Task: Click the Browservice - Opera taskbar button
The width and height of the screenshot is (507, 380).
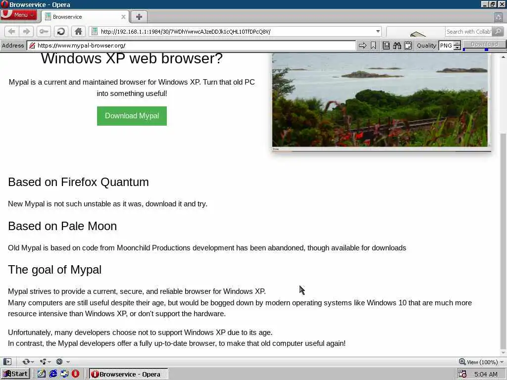Action: point(128,374)
